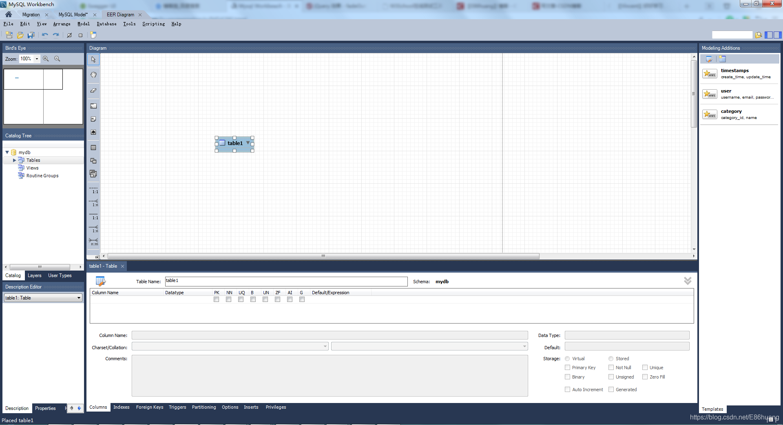Select the Place New View tool
Screen dimensions: 783x425
[x=93, y=161]
